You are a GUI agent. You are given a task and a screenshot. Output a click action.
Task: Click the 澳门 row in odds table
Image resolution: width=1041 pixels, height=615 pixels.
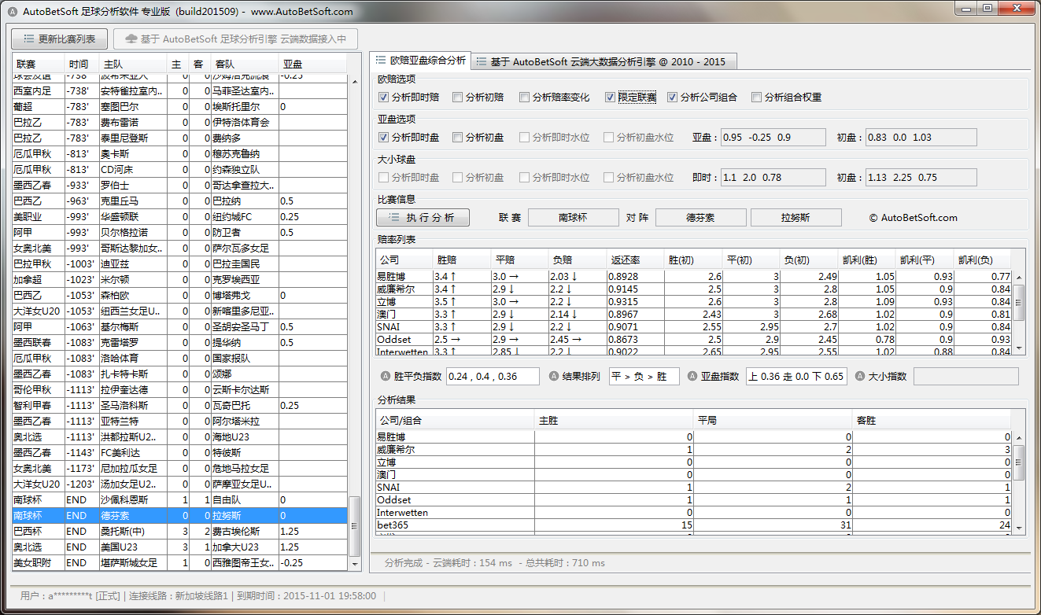click(693, 315)
